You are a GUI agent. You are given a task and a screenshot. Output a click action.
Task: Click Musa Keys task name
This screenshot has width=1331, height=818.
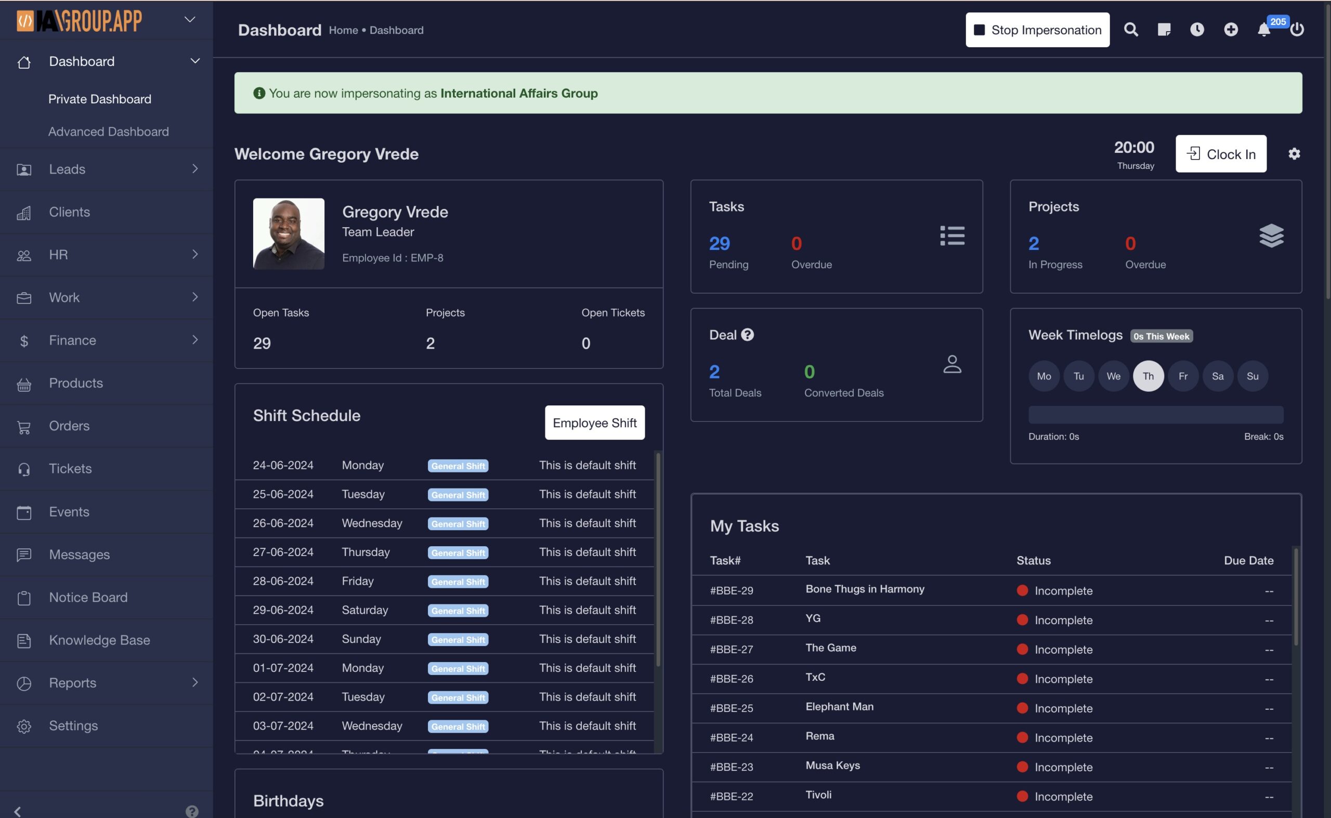832,765
